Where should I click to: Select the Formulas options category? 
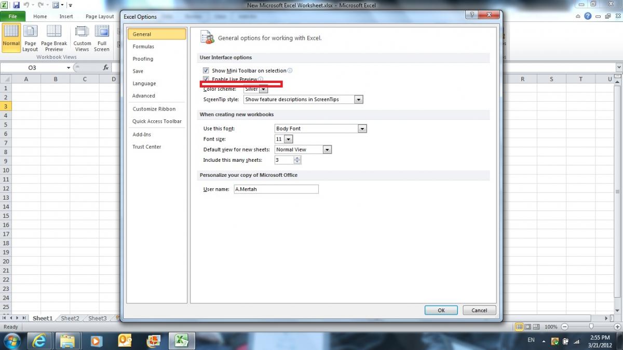157,47
